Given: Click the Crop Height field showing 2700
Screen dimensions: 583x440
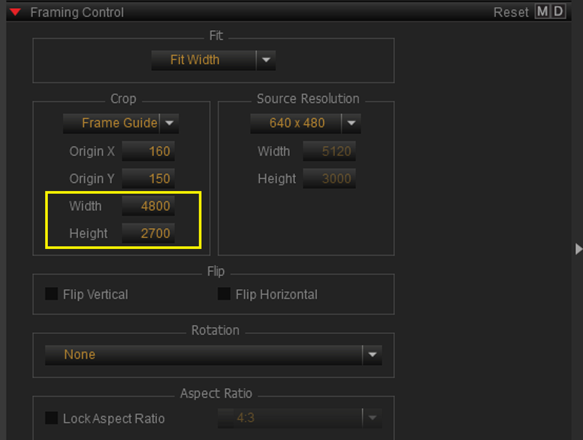Looking at the screenshot, I should tap(148, 234).
